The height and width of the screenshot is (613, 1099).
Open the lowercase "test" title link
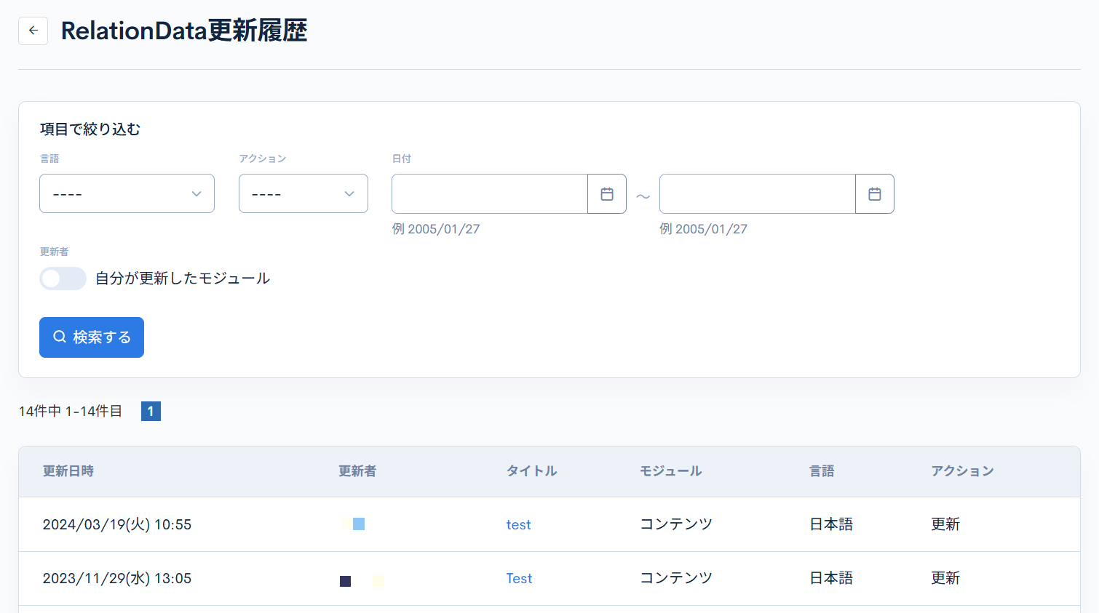point(518,525)
